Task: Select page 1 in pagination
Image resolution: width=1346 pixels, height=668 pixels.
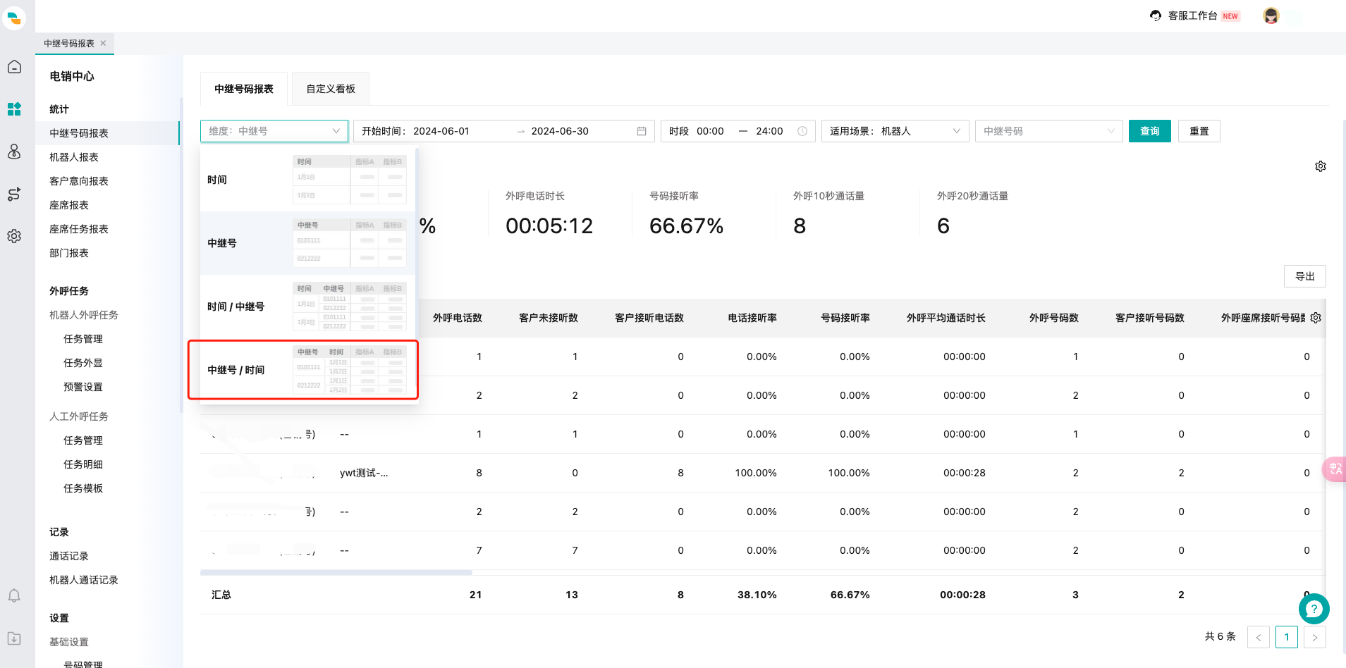Action: tap(1287, 637)
